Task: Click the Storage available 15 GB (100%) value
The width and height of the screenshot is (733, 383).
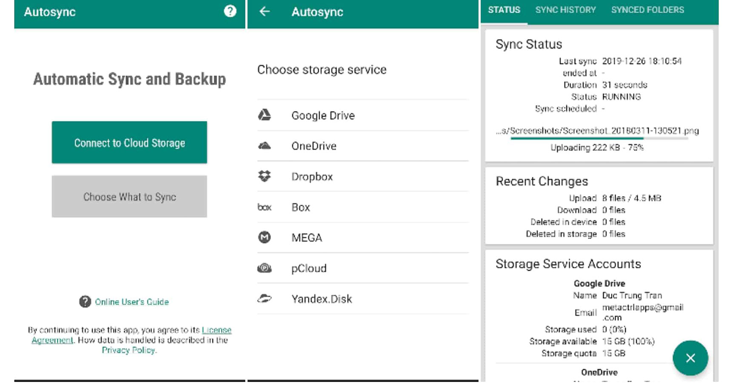Action: click(628, 341)
